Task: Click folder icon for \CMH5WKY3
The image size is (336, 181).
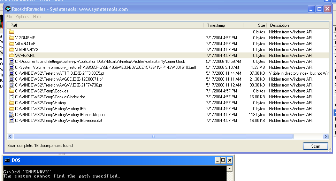Action: click(12, 50)
